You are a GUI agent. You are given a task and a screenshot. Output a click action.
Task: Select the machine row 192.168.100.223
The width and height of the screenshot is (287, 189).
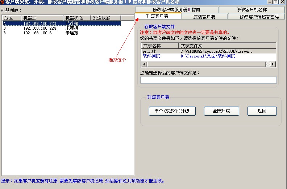62,23
